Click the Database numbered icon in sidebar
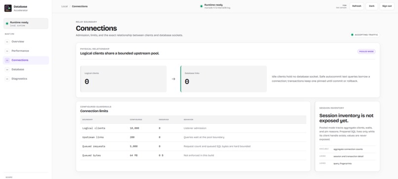This screenshot has width=398, height=179. 7,70
